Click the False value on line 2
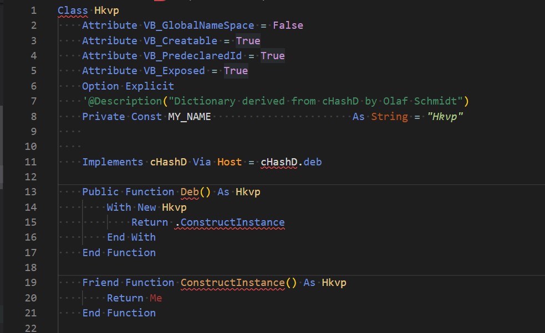This screenshot has height=333, width=545. [287, 25]
